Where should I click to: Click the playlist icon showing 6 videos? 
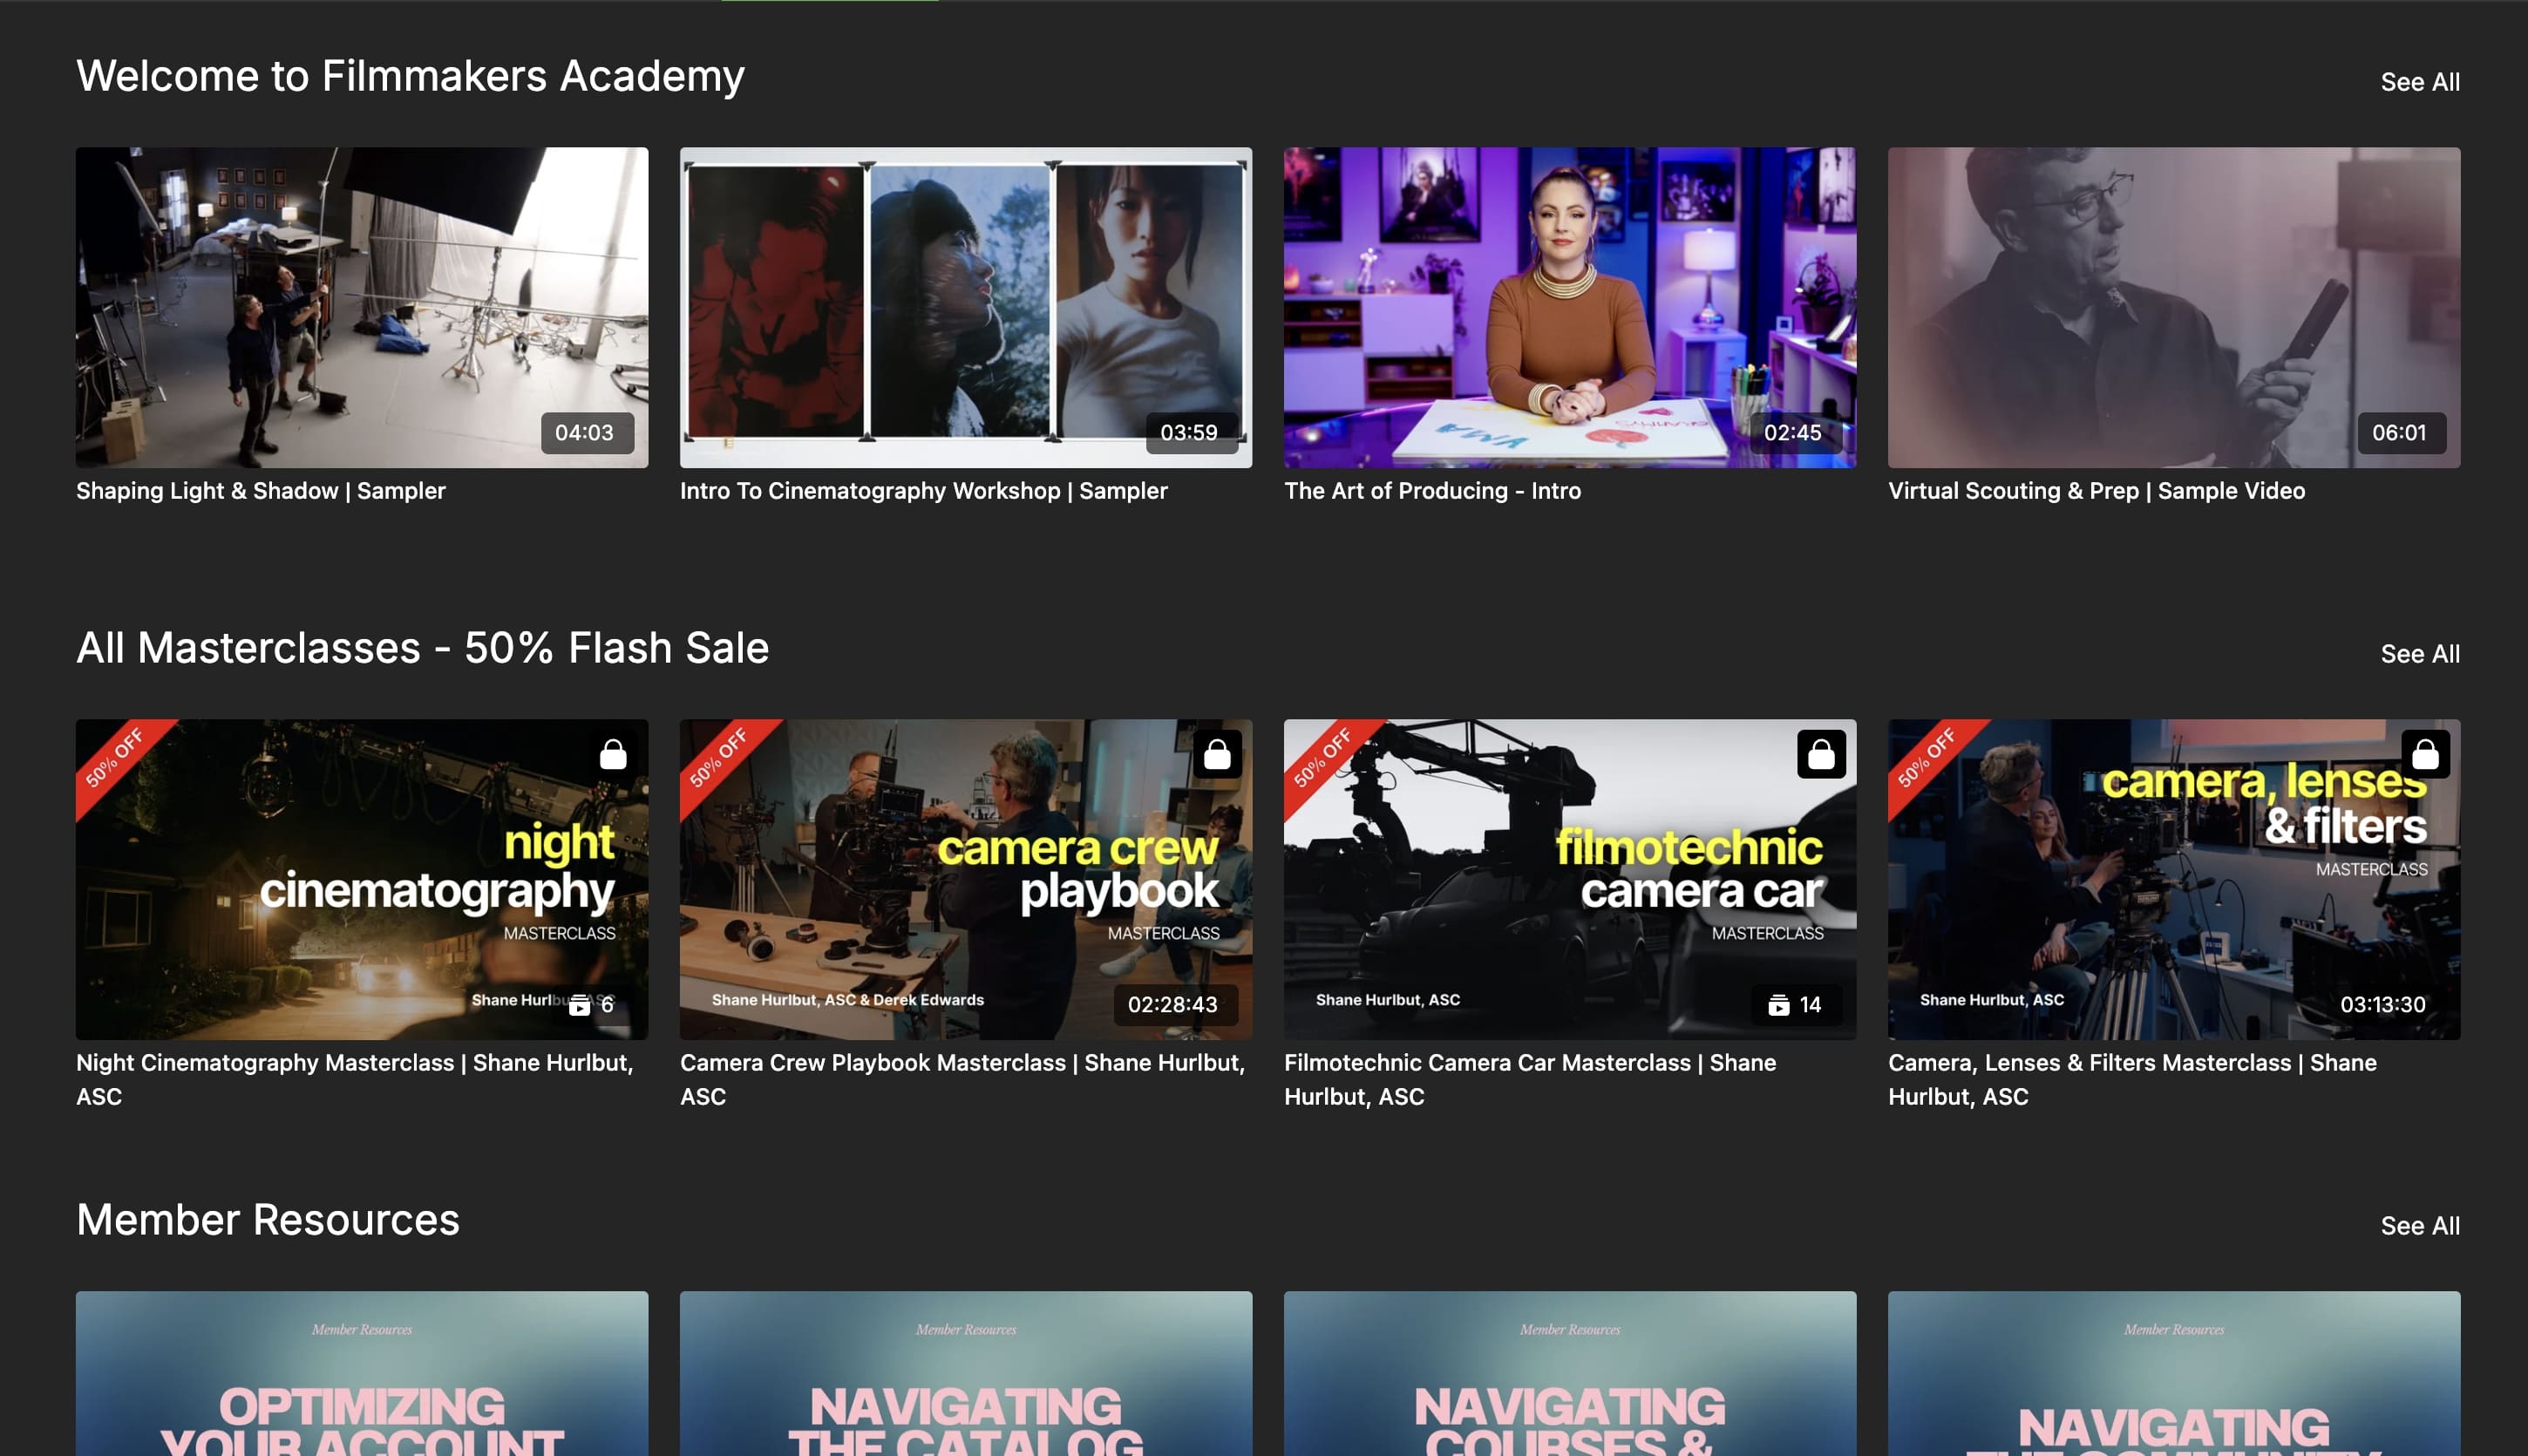(580, 1005)
